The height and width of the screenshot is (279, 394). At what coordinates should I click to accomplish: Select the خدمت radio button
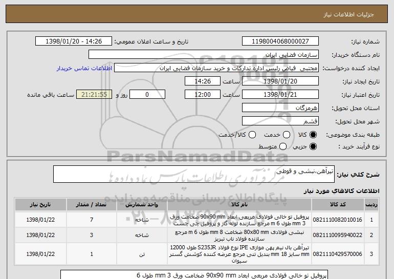287,135
